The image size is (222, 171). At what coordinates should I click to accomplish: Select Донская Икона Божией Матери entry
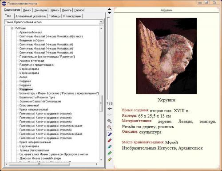tap(40, 159)
